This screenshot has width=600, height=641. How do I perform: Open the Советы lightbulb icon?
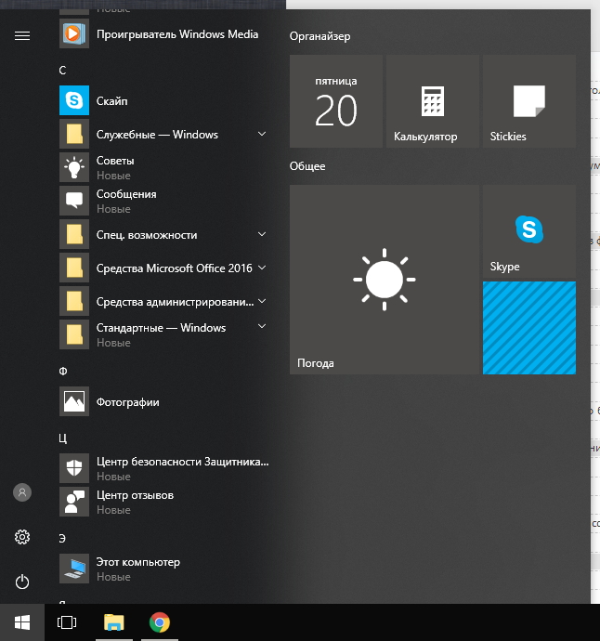coord(74,167)
